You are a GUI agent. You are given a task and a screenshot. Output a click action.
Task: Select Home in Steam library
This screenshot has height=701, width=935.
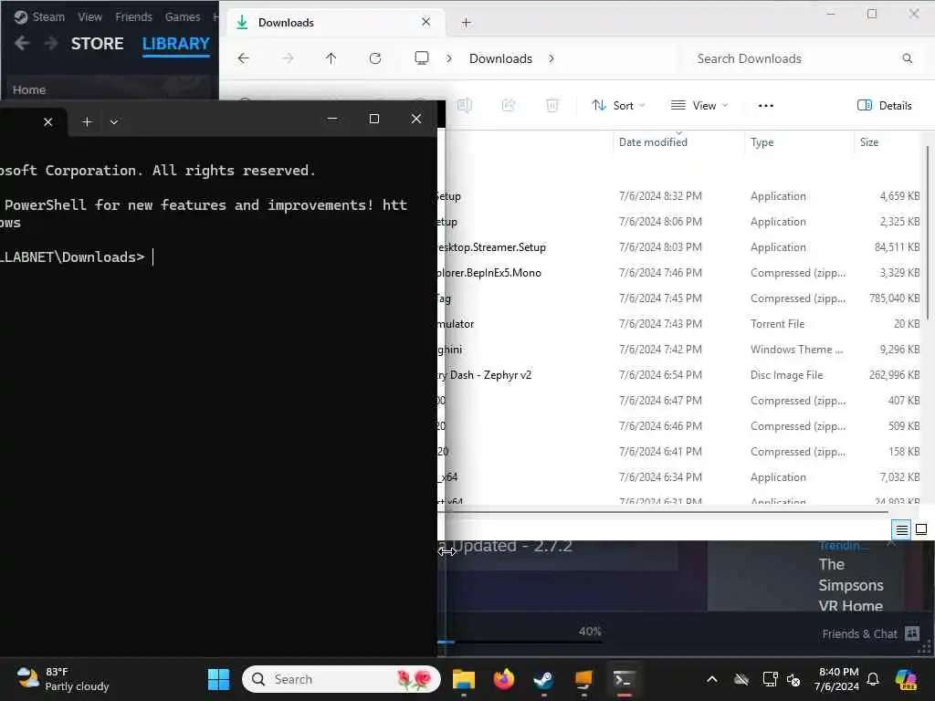(29, 89)
